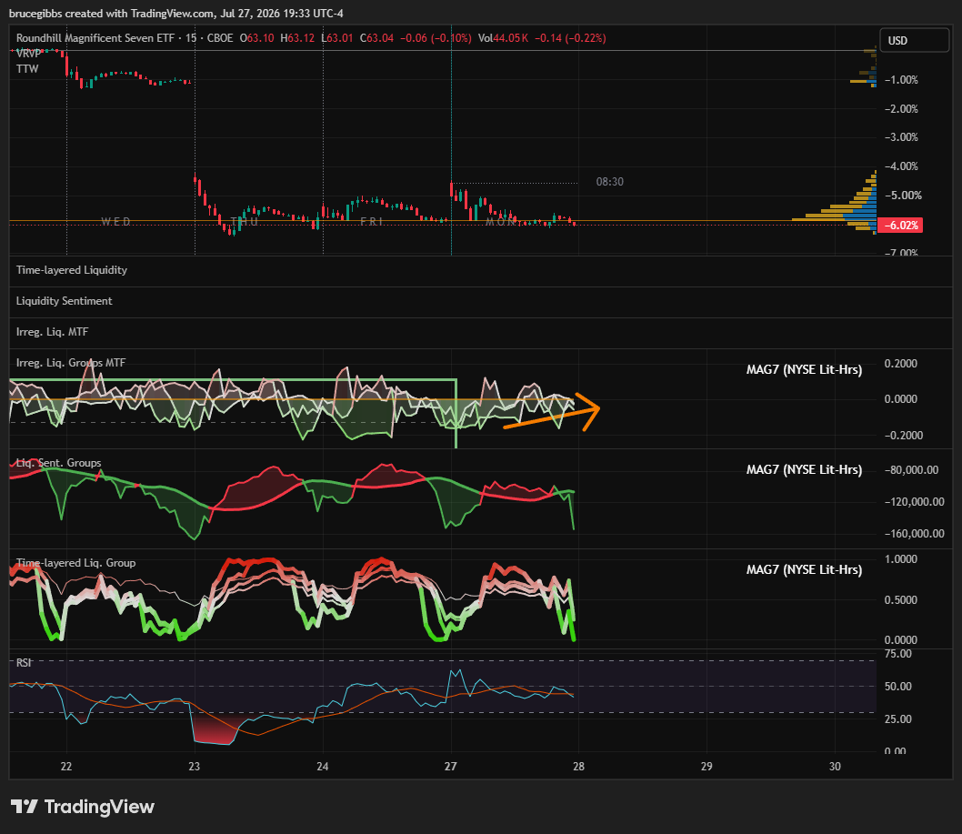Click the open price value O63.10

(x=257, y=38)
